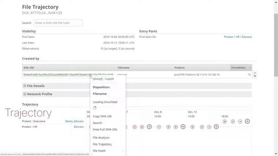Image resolution: width=278 pixels, height=156 pixels.
Task: Click the Protect : Executive row label
Action: 33,121
